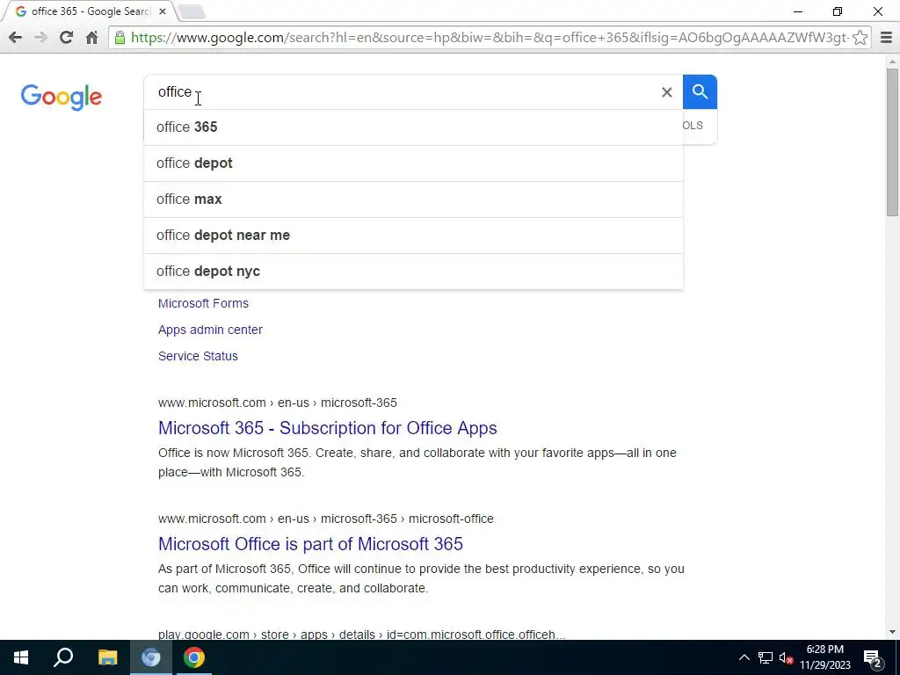
Task: Click the Google logo
Action: click(62, 97)
